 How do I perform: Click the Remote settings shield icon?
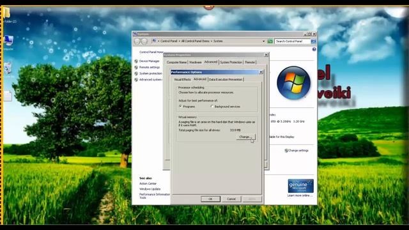pos(136,67)
